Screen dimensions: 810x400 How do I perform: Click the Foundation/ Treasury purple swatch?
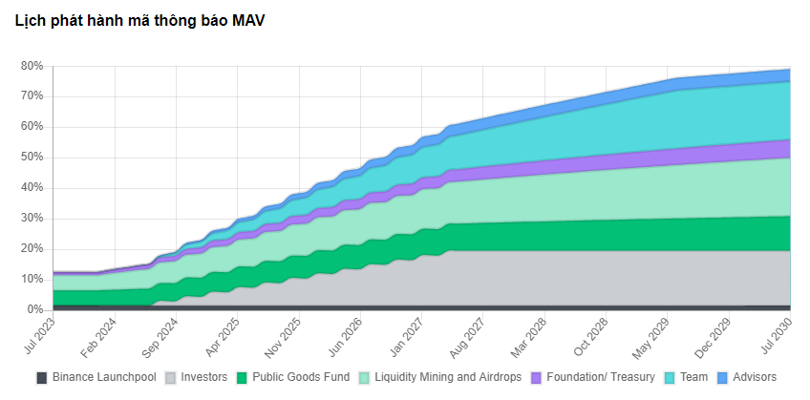(x=536, y=378)
